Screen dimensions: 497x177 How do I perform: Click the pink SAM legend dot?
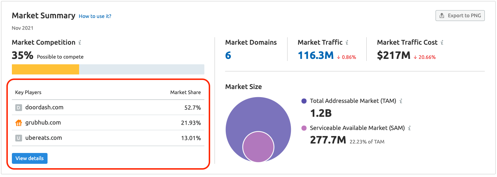pyautogui.click(x=304, y=128)
